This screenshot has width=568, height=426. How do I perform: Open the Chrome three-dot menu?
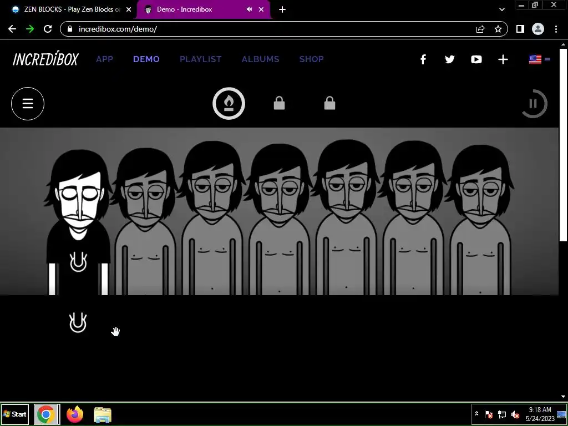tap(556, 29)
